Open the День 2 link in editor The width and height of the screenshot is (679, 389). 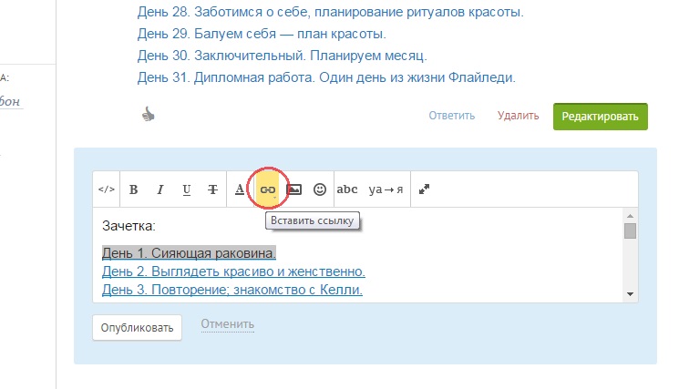coord(233,271)
